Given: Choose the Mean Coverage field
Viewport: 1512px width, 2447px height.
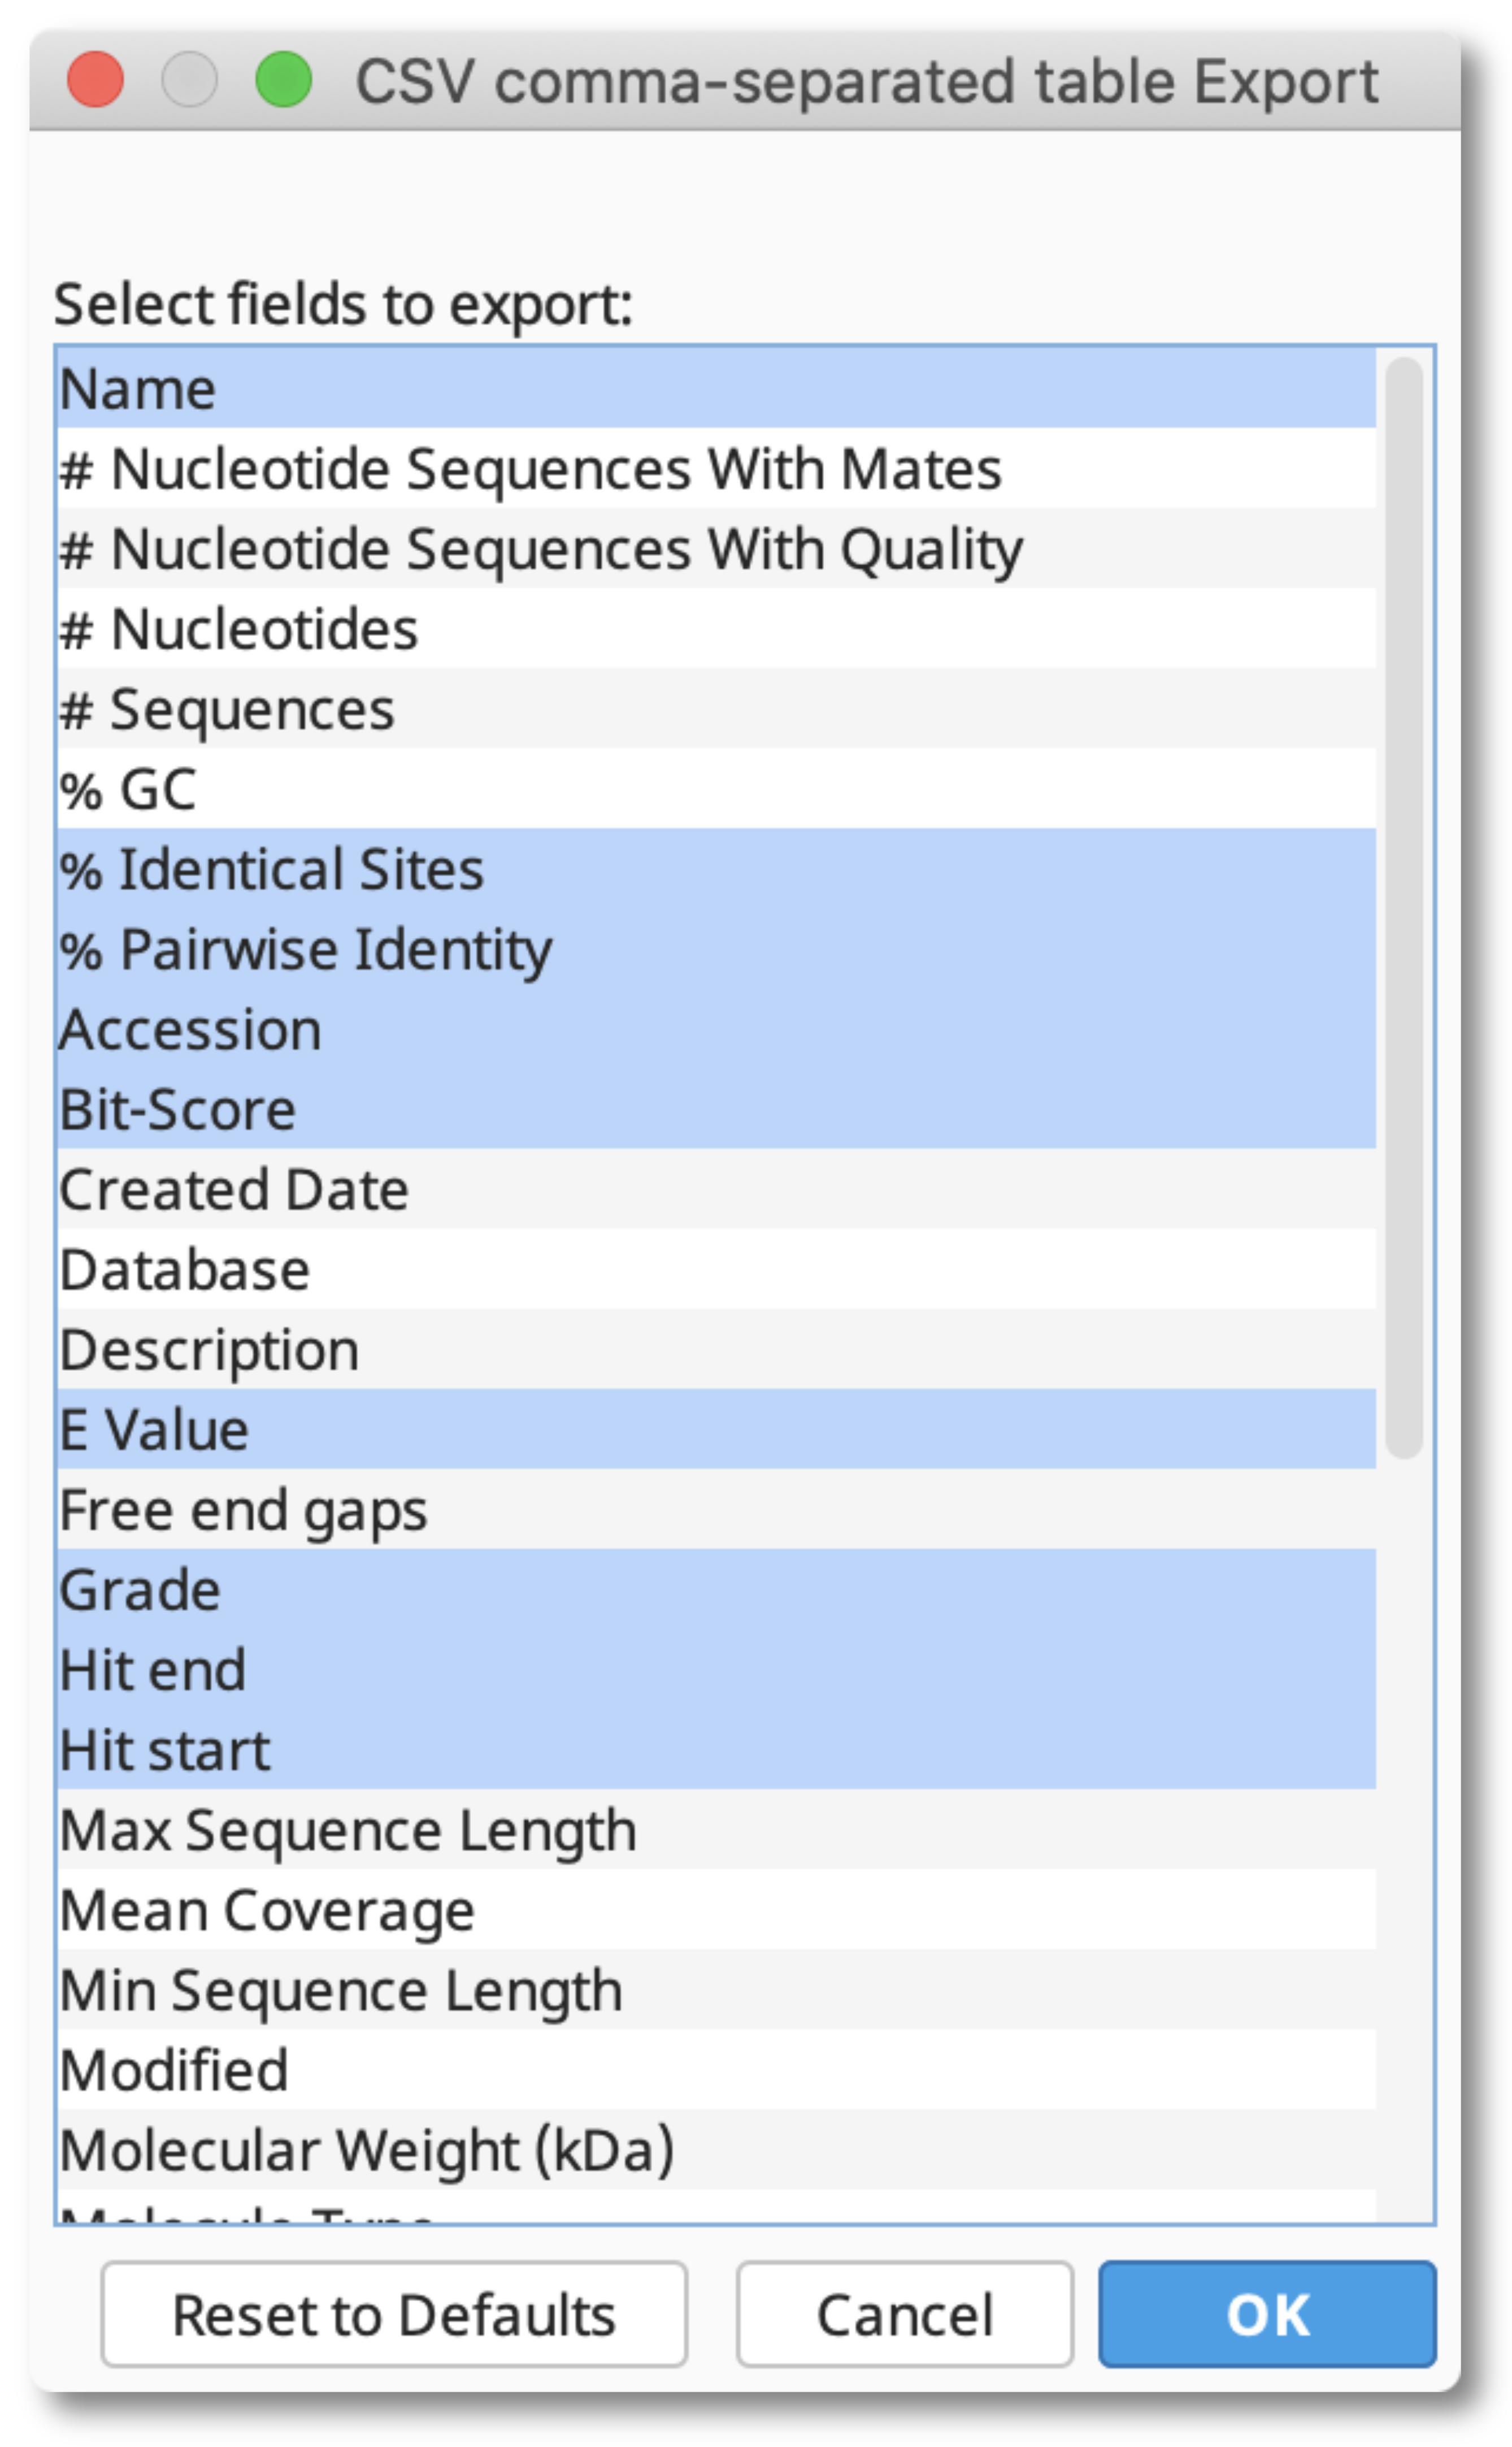Looking at the screenshot, I should pos(716,1909).
